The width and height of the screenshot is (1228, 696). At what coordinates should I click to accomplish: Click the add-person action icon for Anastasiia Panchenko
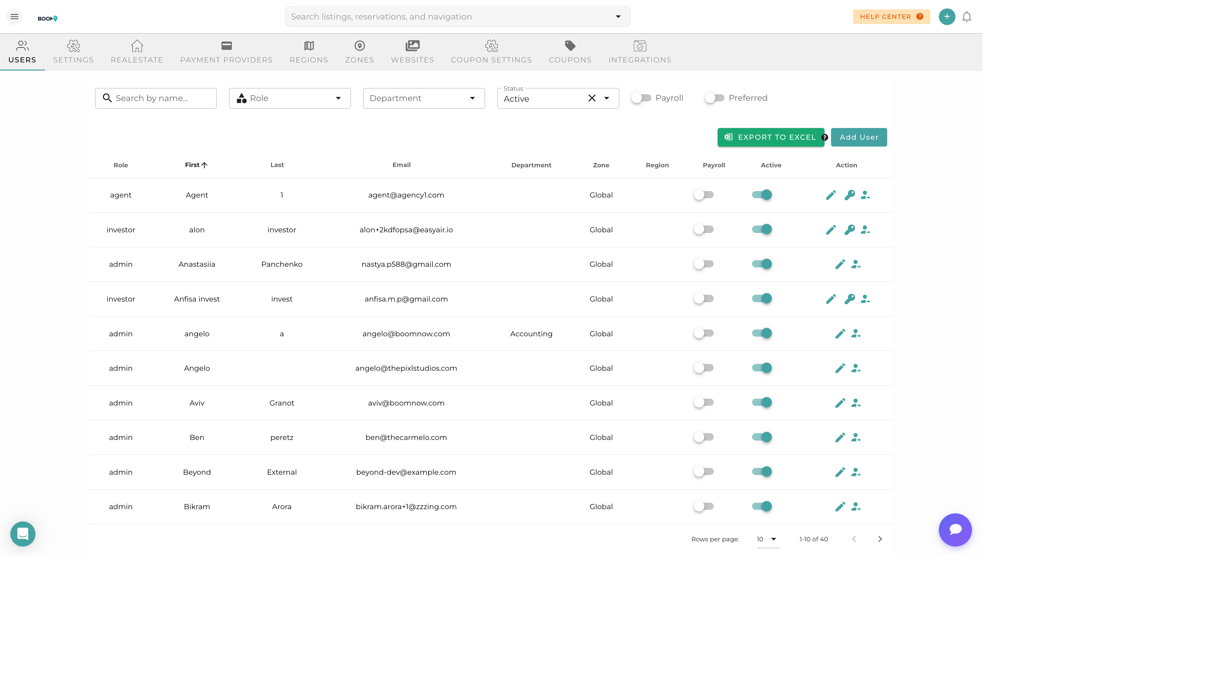click(x=856, y=264)
